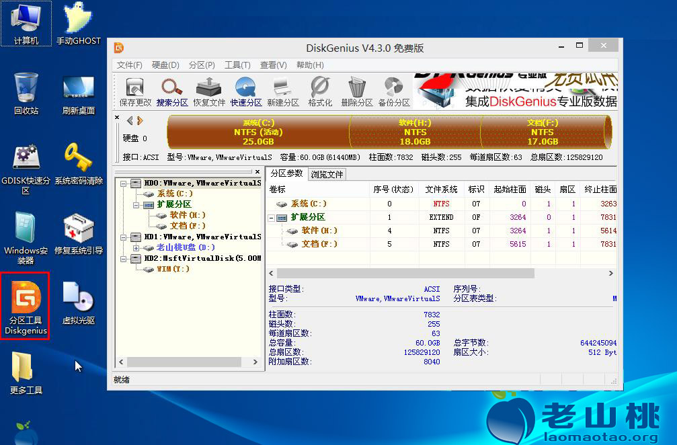The image size is (677, 445).
Task: Click the 卷标 column header
Action: coord(318,190)
